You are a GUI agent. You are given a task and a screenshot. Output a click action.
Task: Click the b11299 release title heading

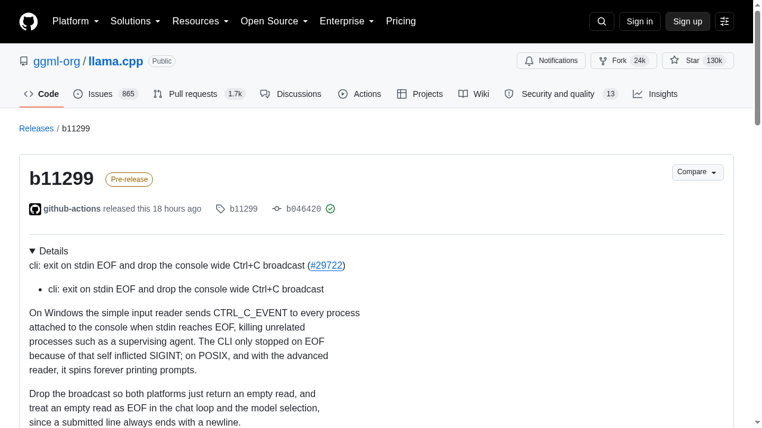click(x=61, y=178)
